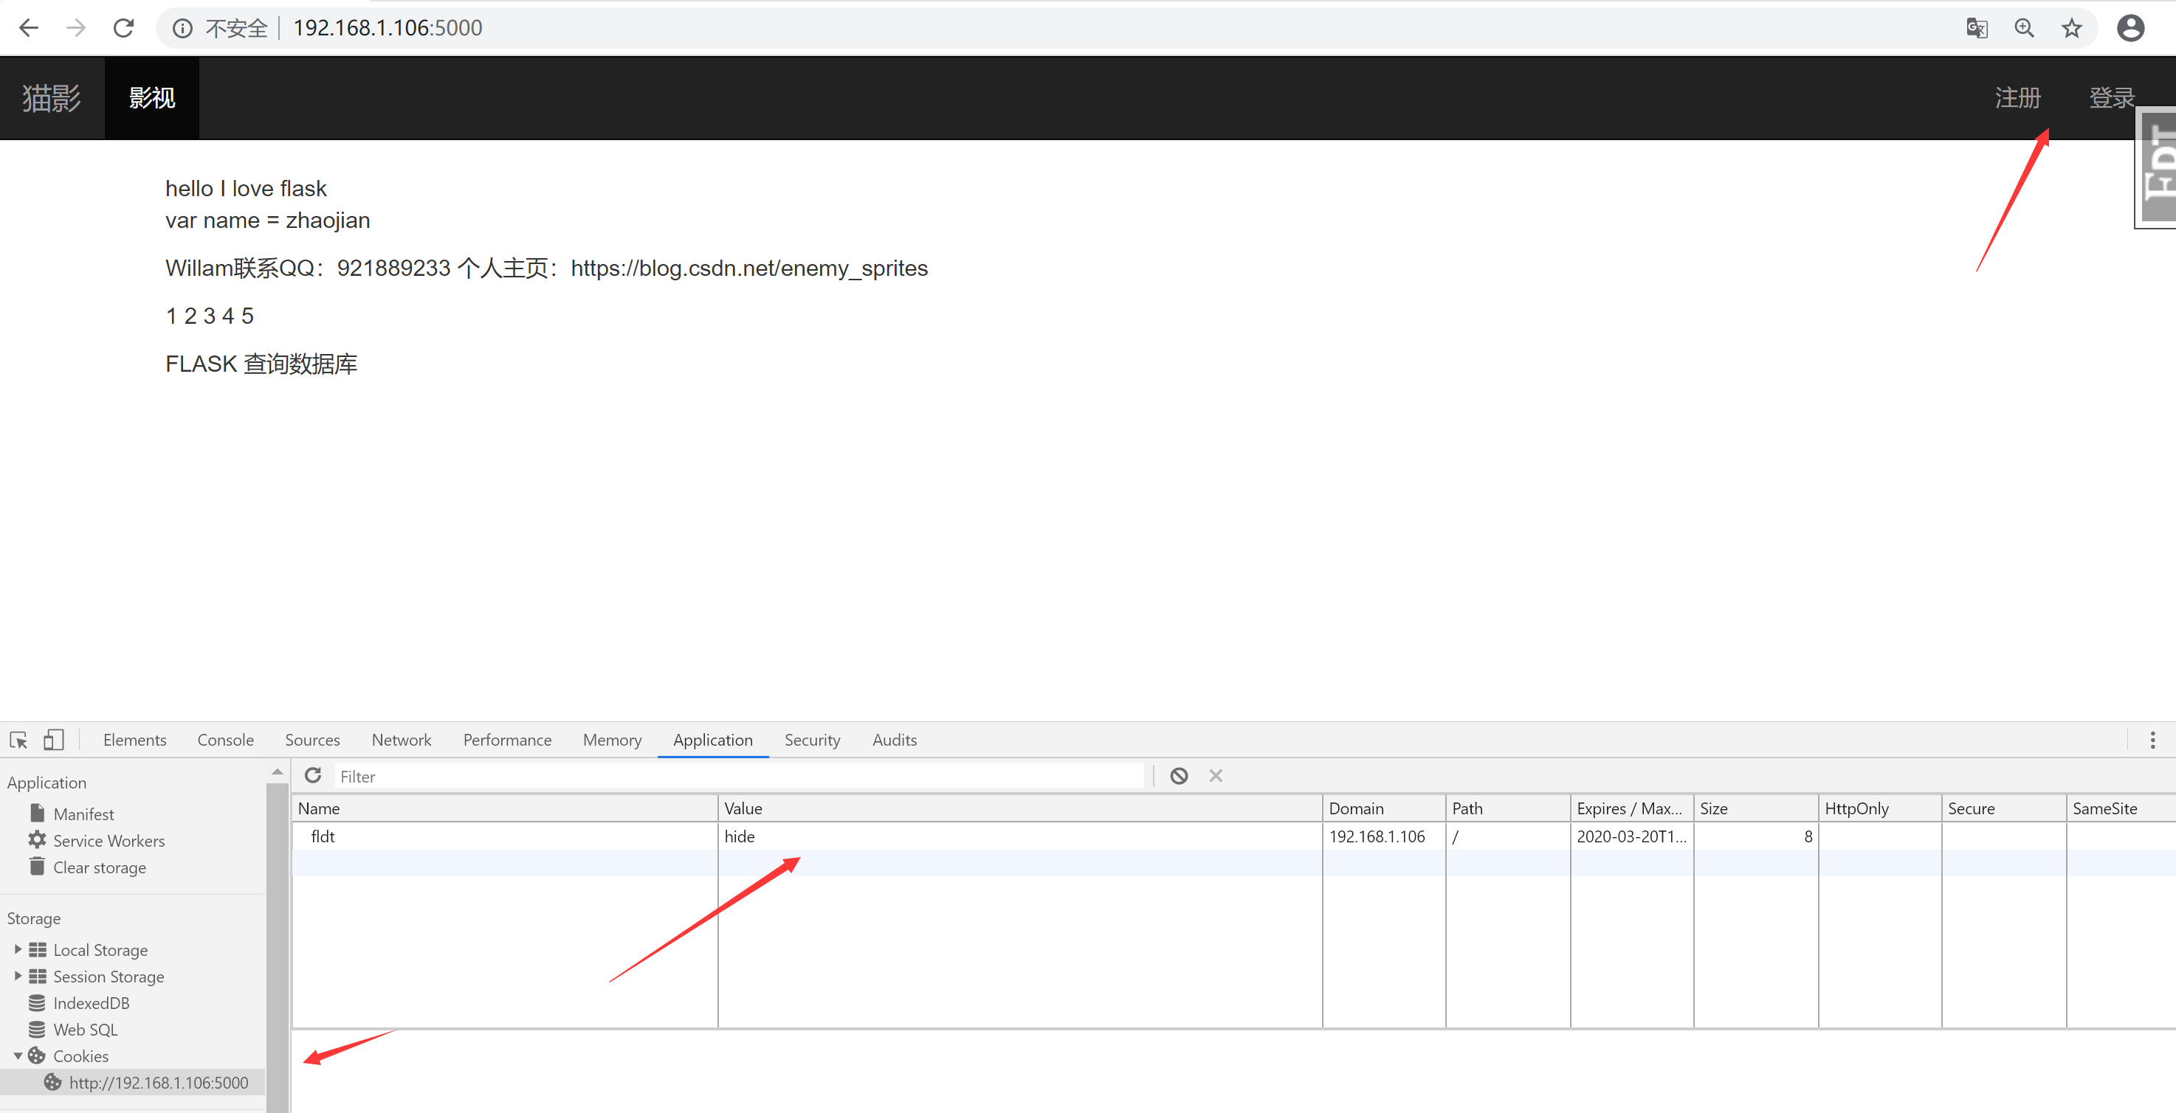This screenshot has width=2176, height=1113.
Task: Switch to the Network tab
Action: 402,740
